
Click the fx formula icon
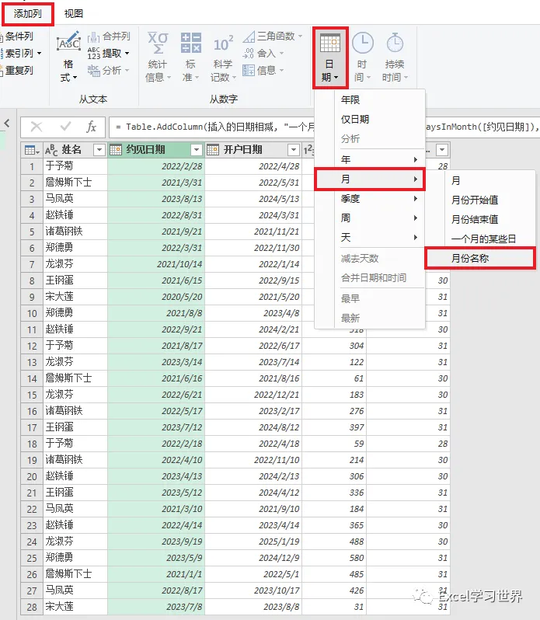[x=92, y=127]
